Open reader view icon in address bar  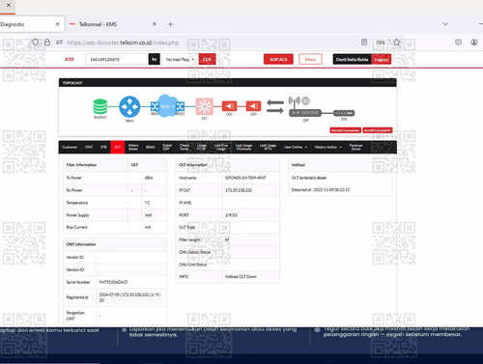tap(364, 42)
